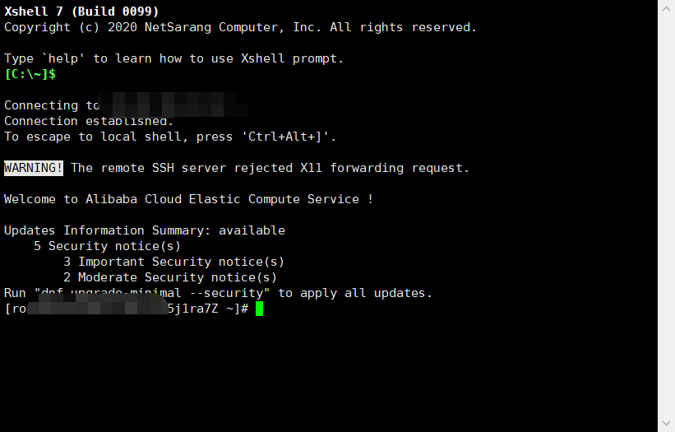675x432 pixels.
Task: Click the green terminal cursor block
Action: point(259,309)
